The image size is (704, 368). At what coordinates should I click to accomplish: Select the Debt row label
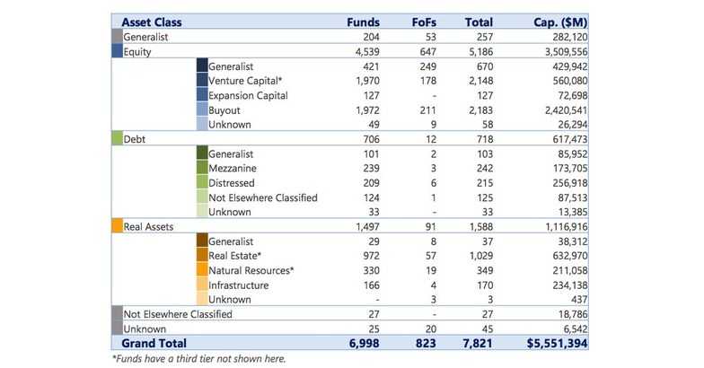pyautogui.click(x=135, y=139)
